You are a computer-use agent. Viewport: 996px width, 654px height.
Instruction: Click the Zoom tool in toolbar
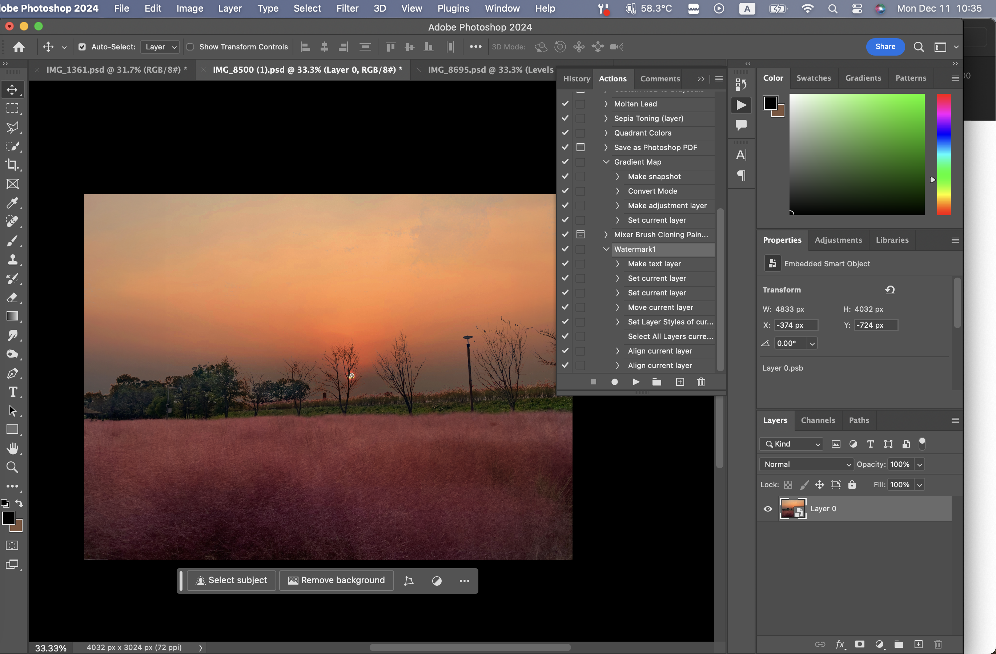tap(12, 468)
